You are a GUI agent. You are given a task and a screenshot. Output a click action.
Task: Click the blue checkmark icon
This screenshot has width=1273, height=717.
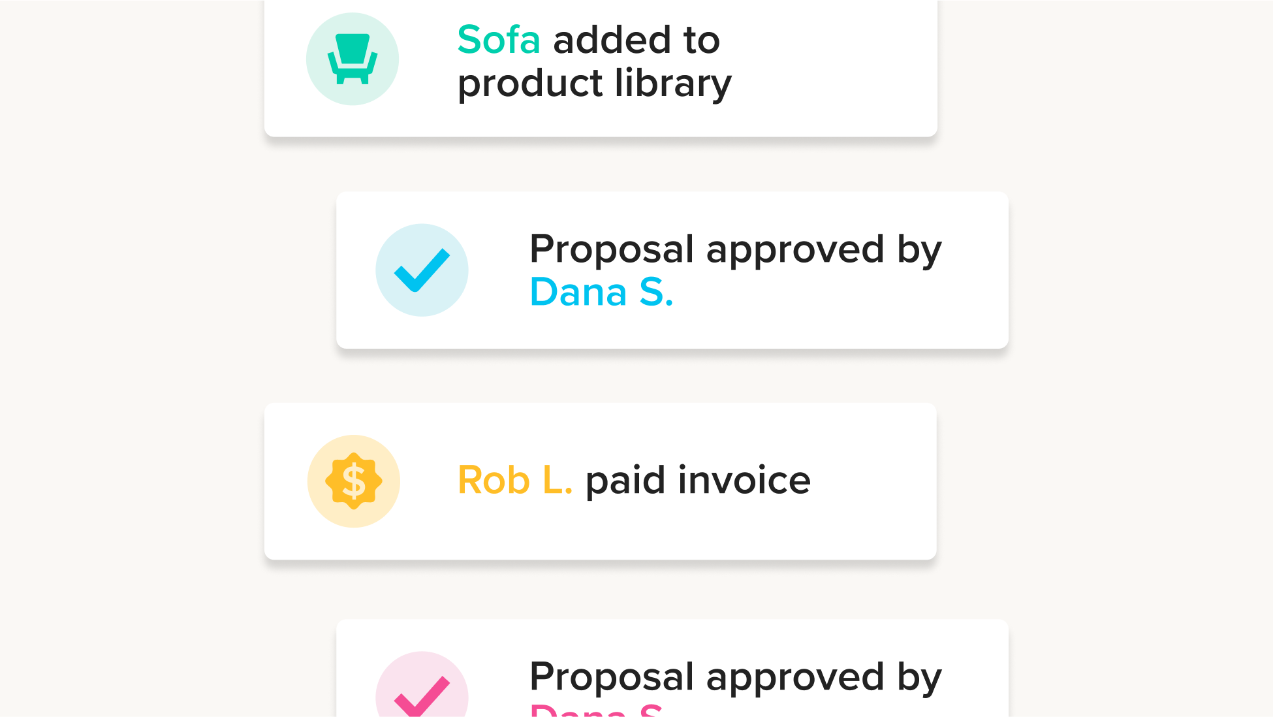click(422, 270)
